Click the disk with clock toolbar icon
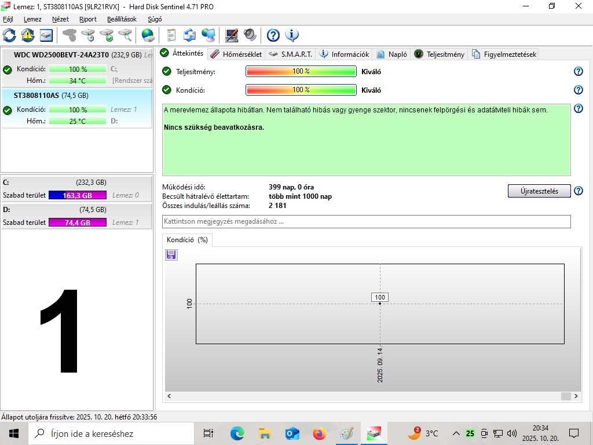 click(88, 35)
